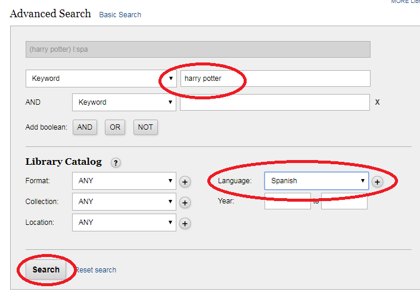Open the first Keyword field-type dropdown
The width and height of the screenshot is (420, 304).
(101, 79)
